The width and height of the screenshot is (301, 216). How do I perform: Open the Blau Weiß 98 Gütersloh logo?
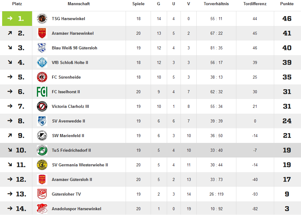(x=42, y=48)
